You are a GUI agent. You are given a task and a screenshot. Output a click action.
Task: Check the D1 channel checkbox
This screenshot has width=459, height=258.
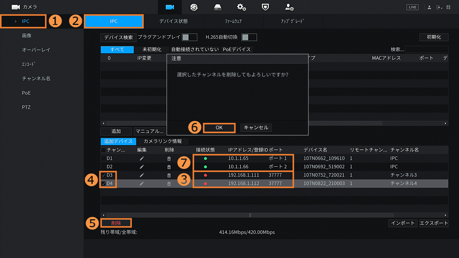click(x=103, y=158)
